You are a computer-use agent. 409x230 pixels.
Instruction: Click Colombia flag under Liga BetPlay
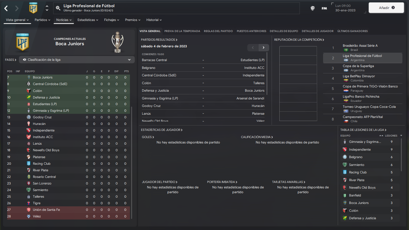pos(346,81)
